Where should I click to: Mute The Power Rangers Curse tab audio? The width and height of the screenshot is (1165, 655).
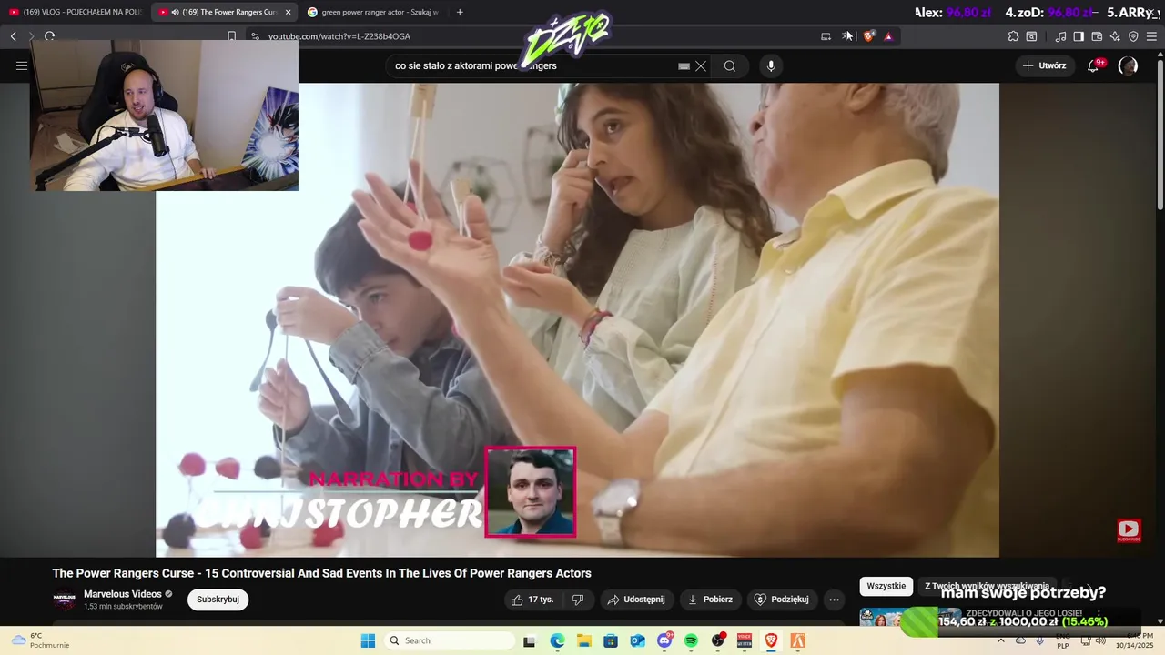(x=175, y=12)
